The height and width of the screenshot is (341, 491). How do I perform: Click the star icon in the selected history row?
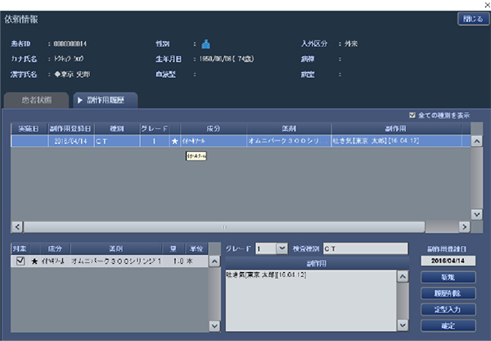click(x=175, y=141)
